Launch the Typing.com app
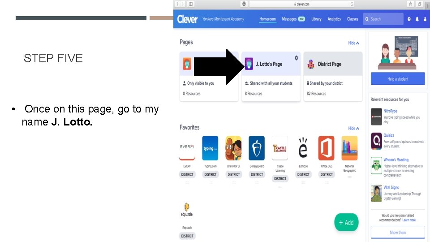Screen dimensions: 430x242 [x=210, y=148]
